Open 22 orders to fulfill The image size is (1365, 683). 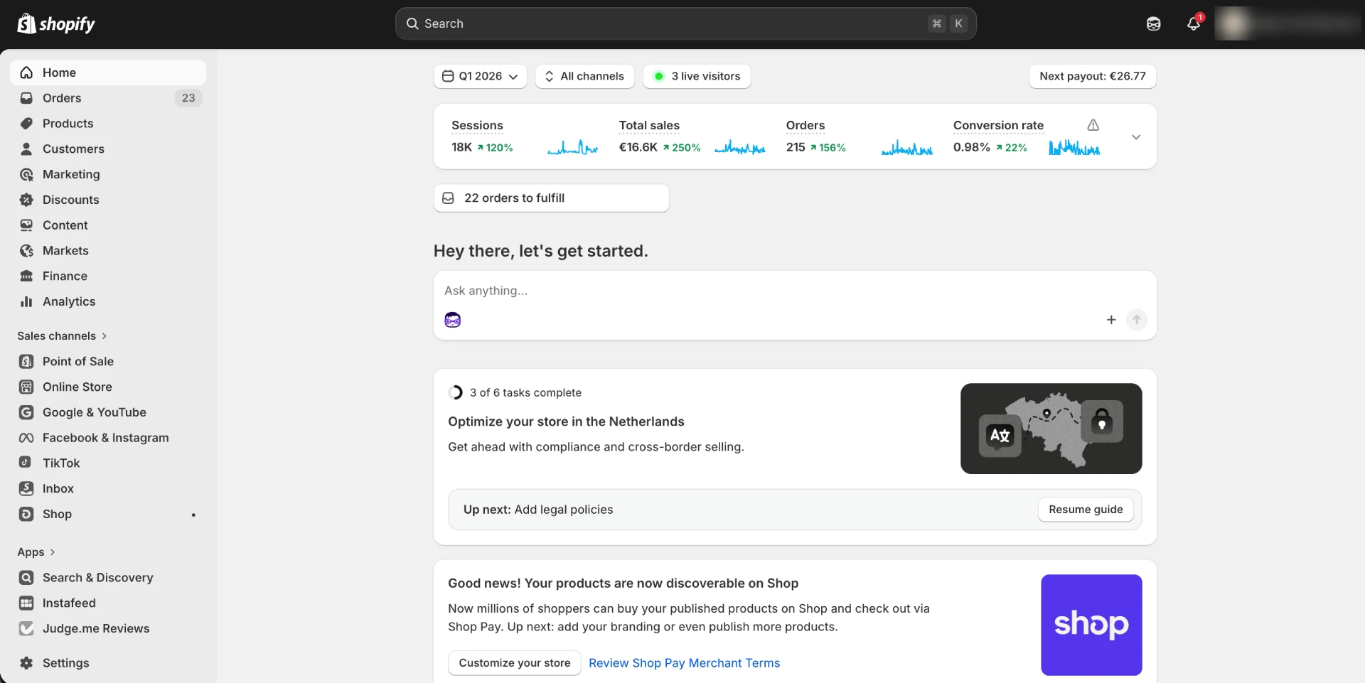tap(551, 198)
